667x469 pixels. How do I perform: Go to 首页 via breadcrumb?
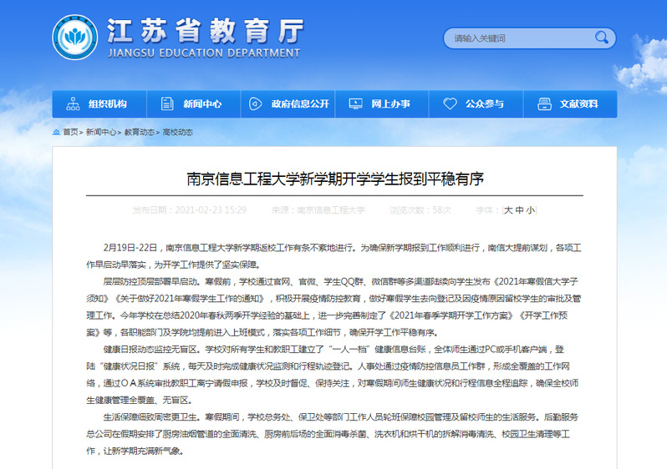(x=71, y=132)
